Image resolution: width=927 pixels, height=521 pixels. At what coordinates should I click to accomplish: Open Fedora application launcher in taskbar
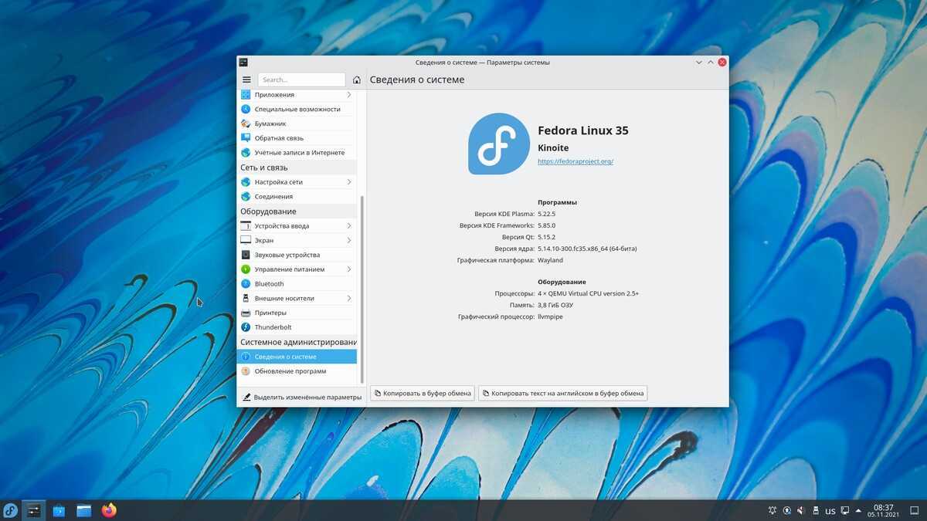(11, 510)
